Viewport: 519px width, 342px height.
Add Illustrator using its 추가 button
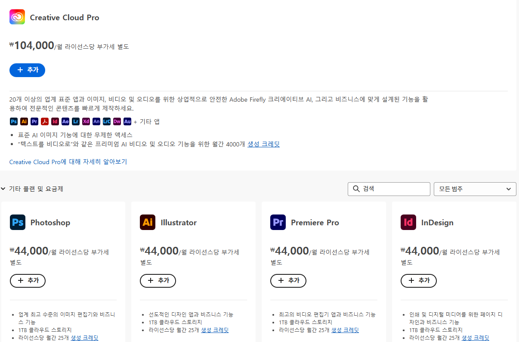click(158, 280)
